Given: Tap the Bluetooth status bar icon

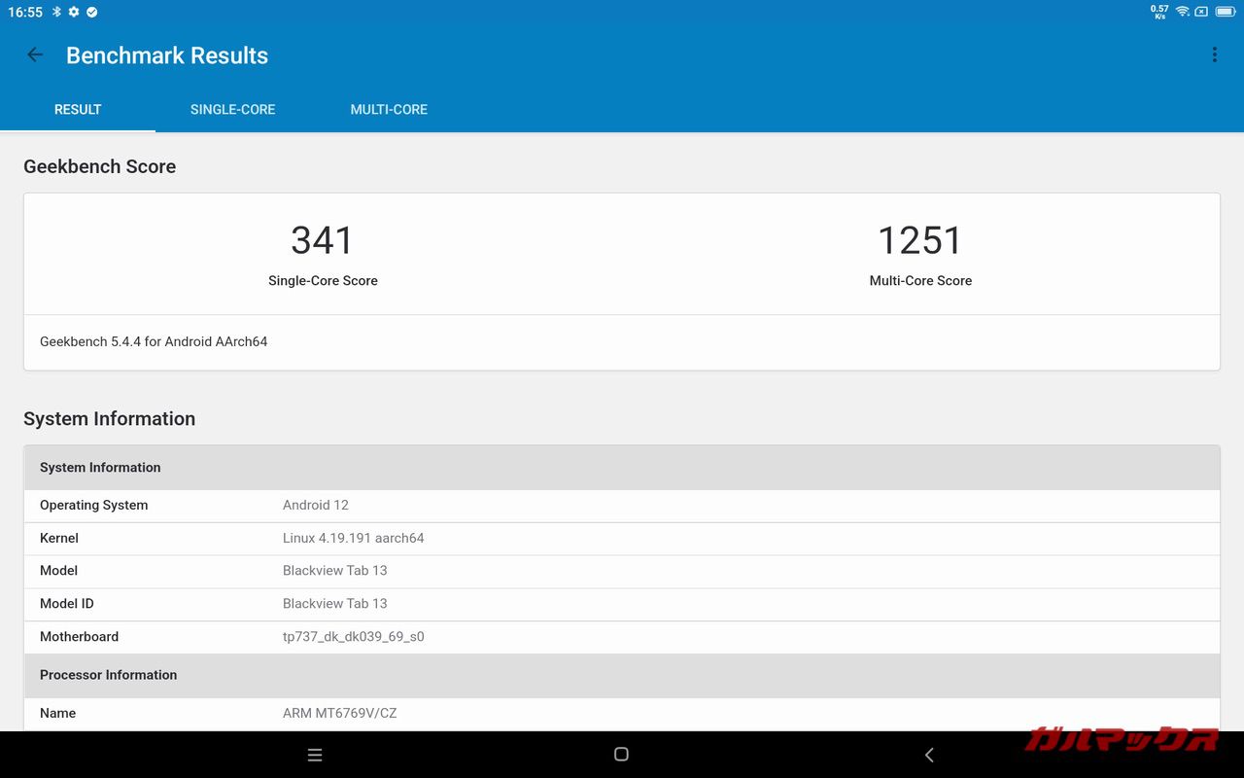Looking at the screenshot, I should click(55, 12).
